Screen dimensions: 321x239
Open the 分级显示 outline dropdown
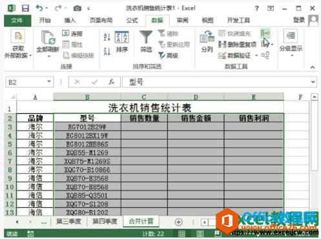(x=291, y=43)
